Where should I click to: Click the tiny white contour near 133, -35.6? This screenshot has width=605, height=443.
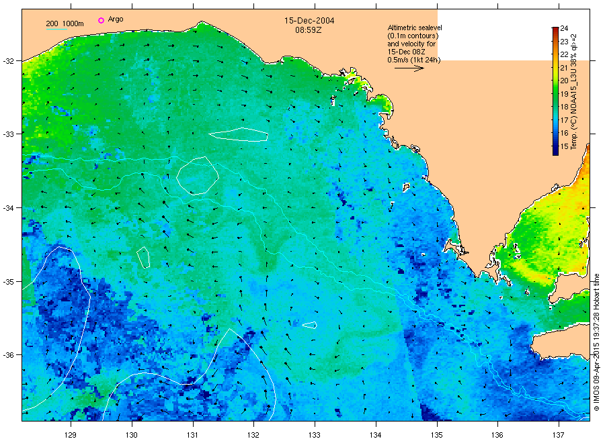click(309, 325)
